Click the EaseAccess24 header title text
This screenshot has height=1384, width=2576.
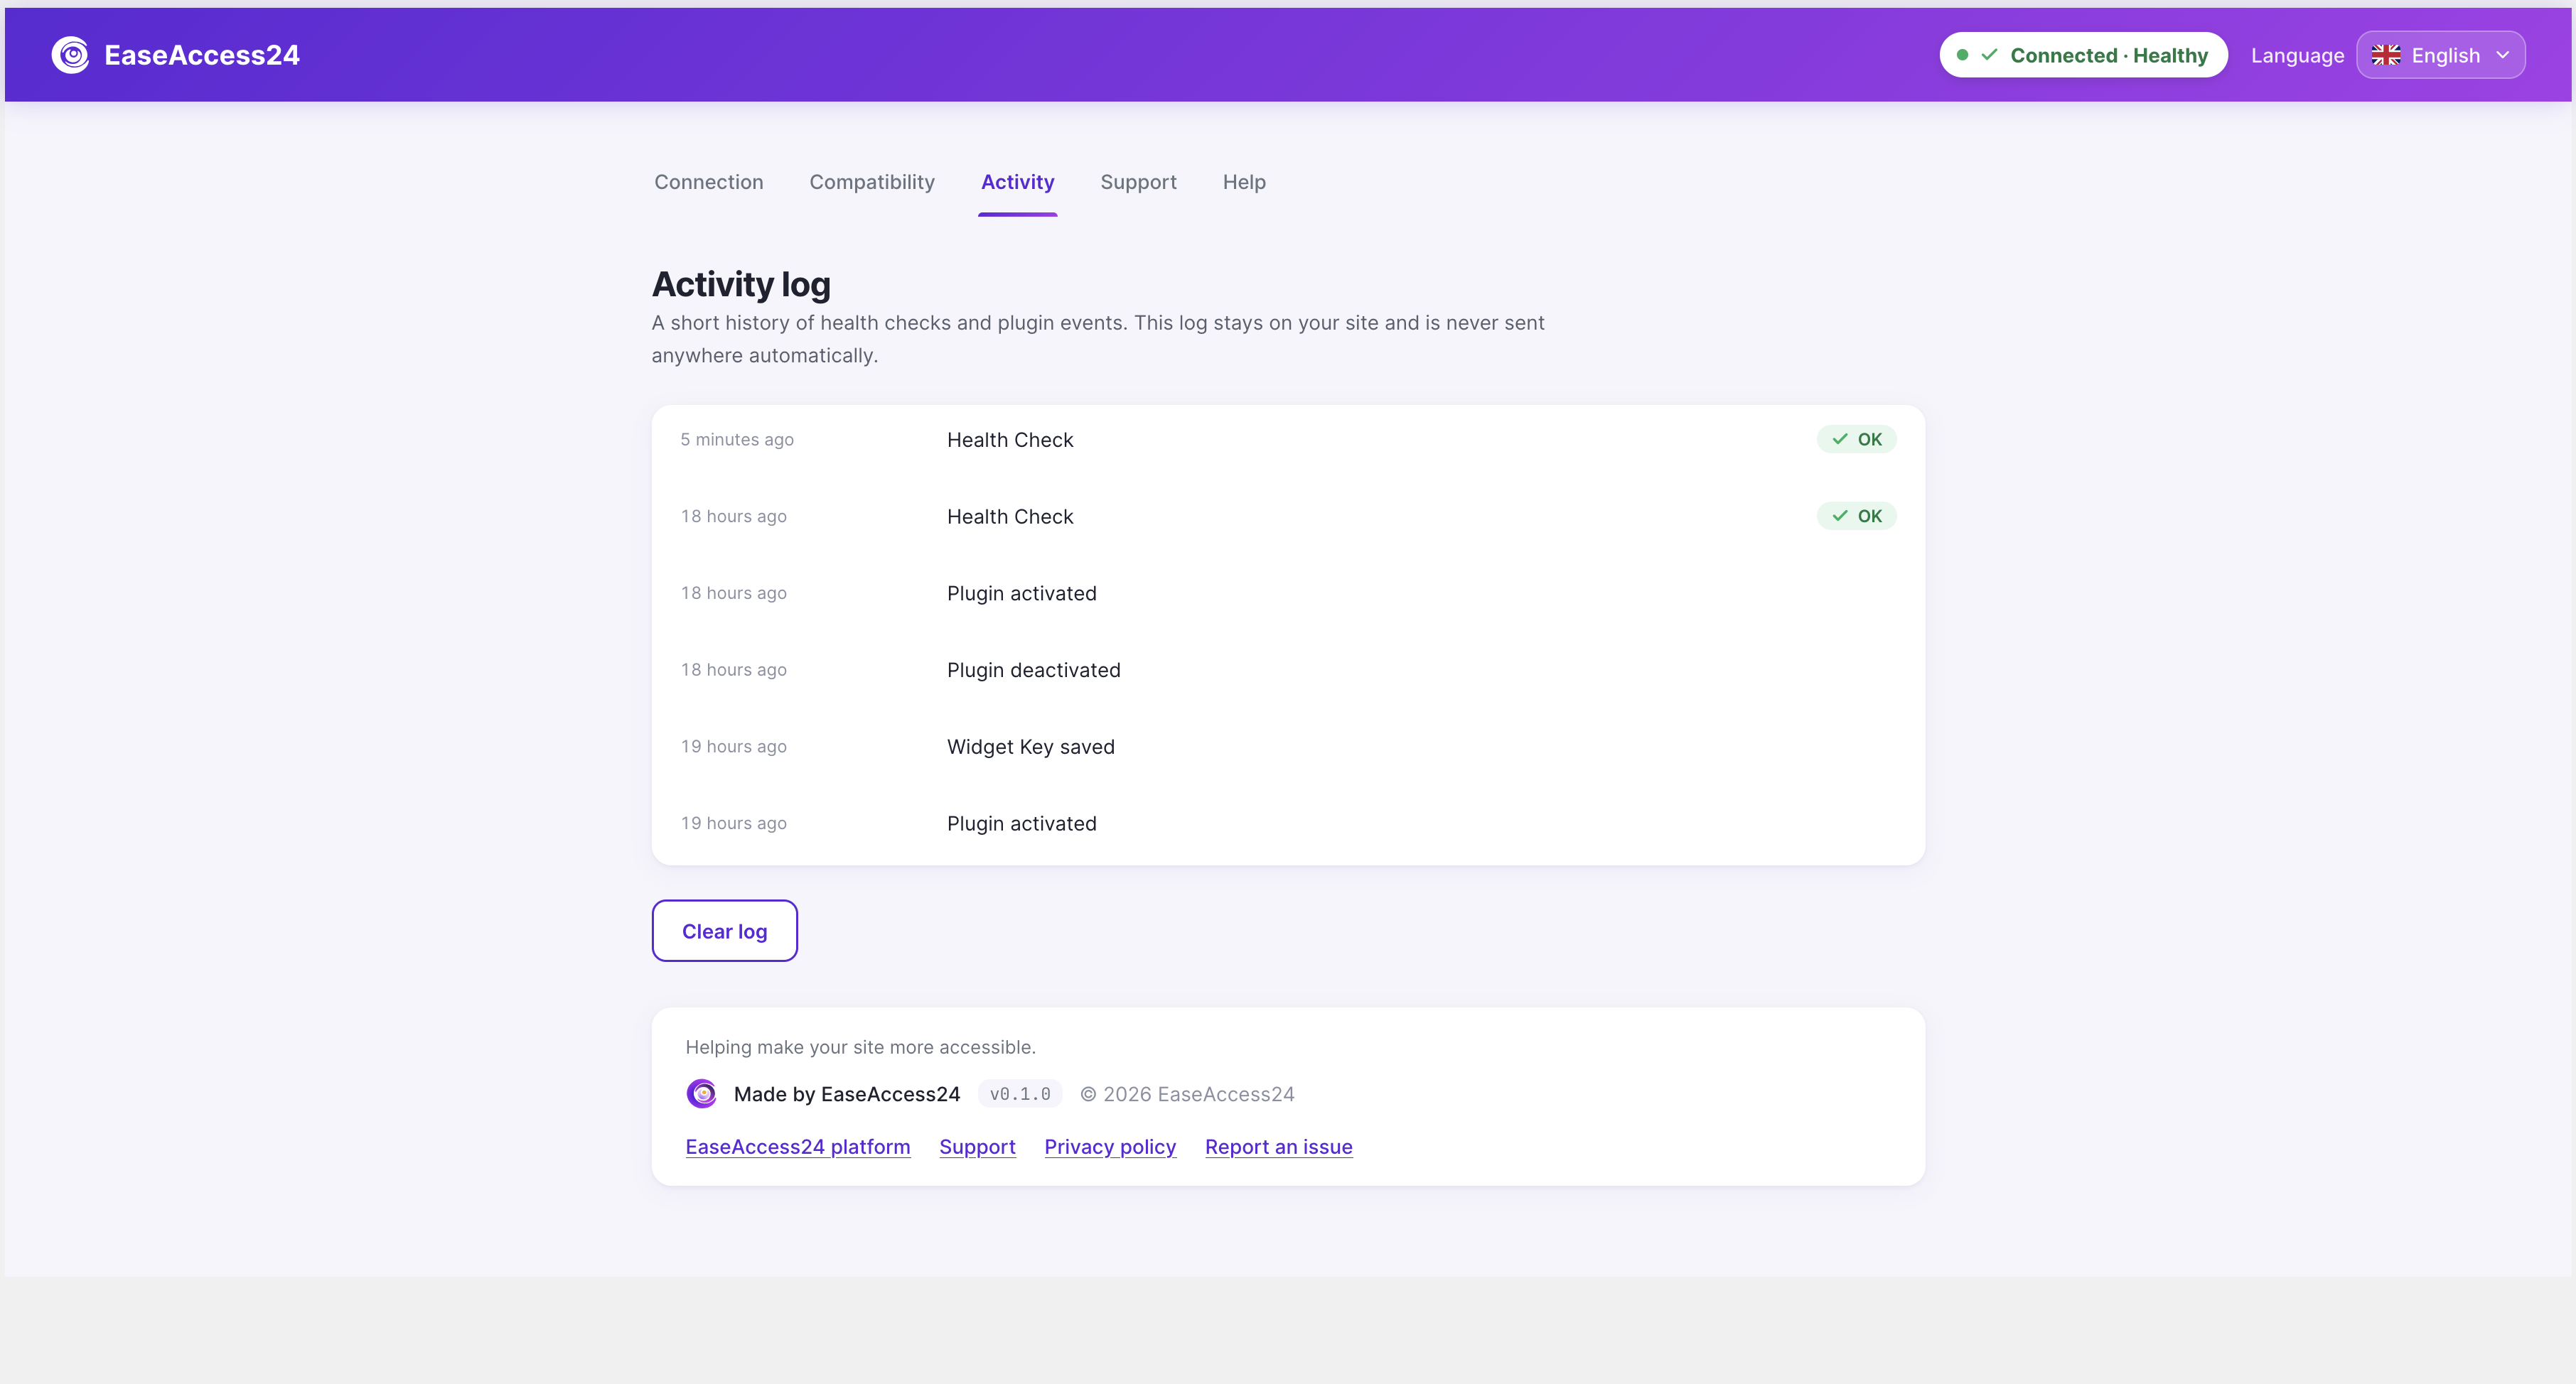202,55
